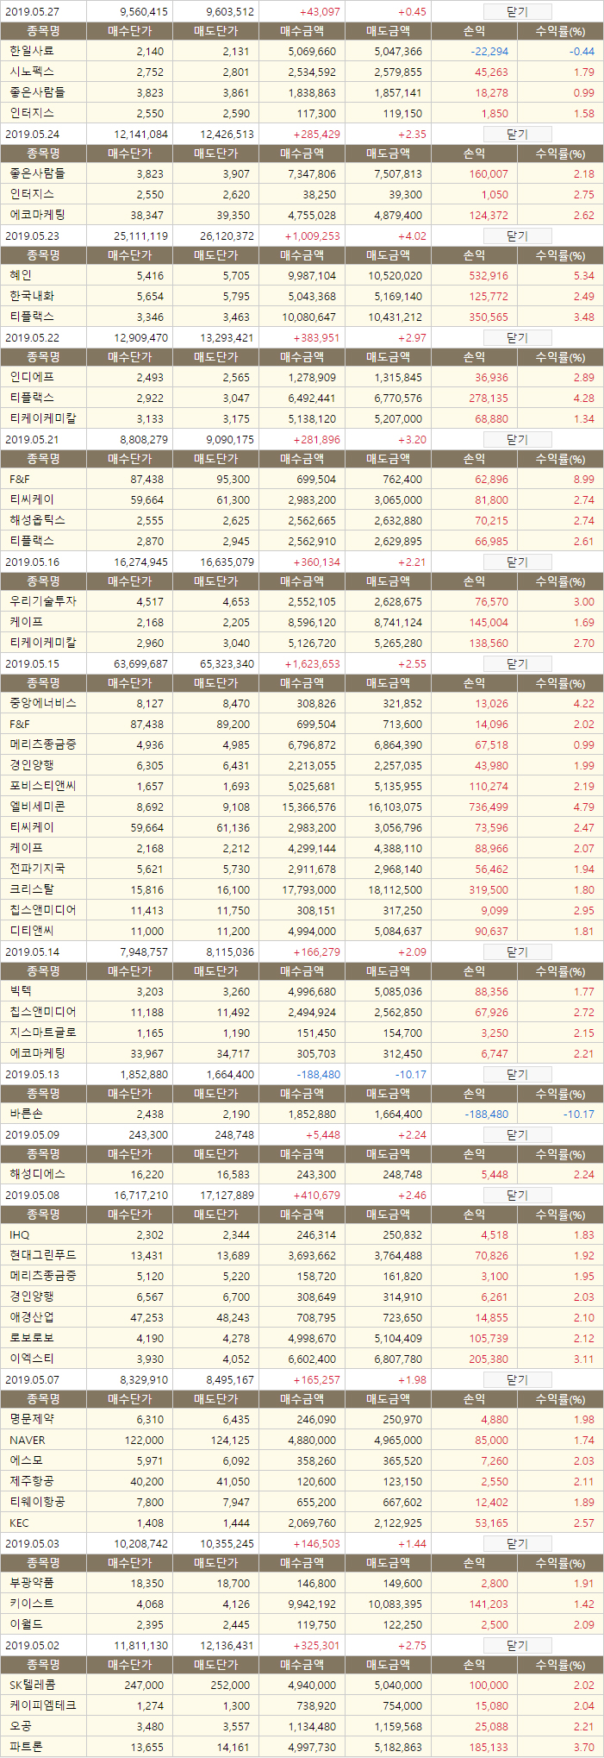
Task: Click the 이엑스티 stock name
Action: (x=31, y=1359)
